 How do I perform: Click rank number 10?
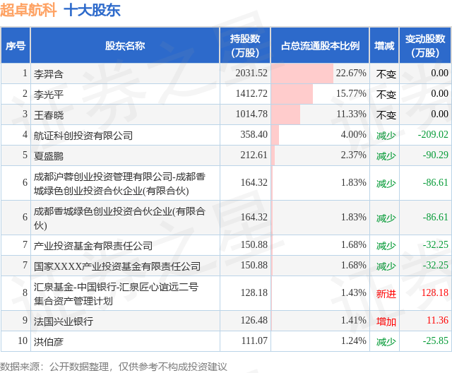[x=23, y=341]
